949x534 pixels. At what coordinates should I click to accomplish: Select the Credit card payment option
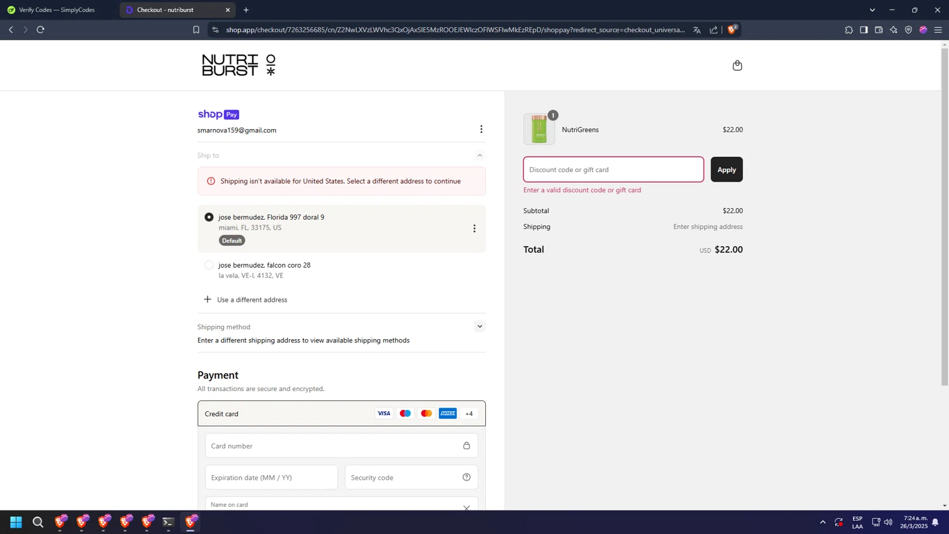[x=342, y=413]
